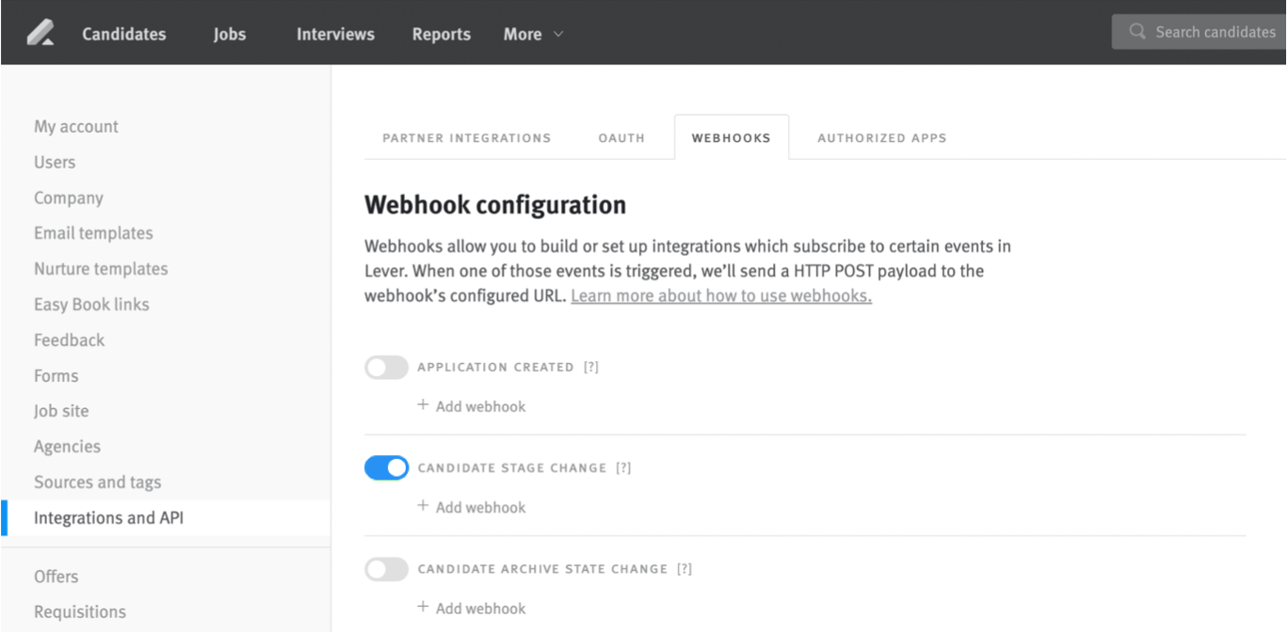This screenshot has width=1288, height=632.
Task: Open the learn more about webhooks link
Action: click(x=721, y=295)
